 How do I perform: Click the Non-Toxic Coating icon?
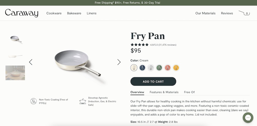[34, 101]
